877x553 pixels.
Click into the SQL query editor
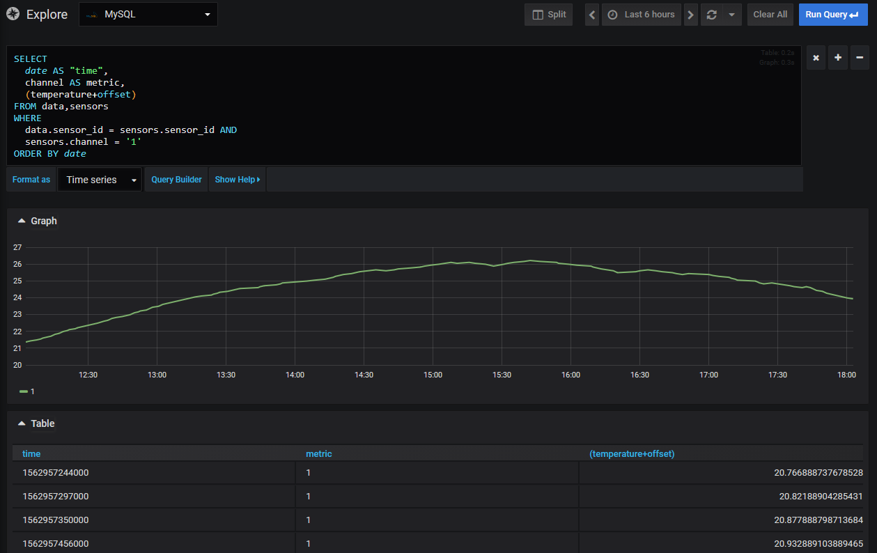(x=404, y=106)
